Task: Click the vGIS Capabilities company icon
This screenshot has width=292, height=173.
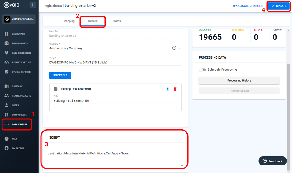Action: [x=7, y=19]
